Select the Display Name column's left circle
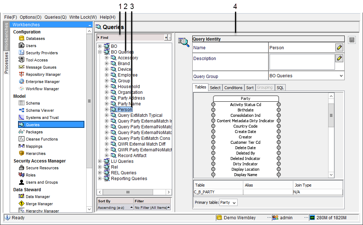Viewport: 363px width, 225px height. coord(213,175)
